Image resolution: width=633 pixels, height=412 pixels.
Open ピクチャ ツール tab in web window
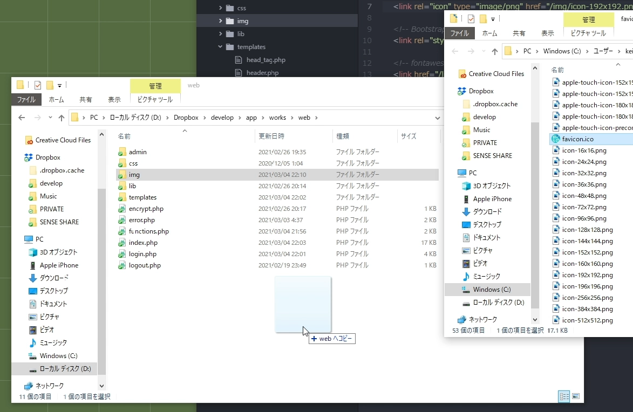coord(155,99)
